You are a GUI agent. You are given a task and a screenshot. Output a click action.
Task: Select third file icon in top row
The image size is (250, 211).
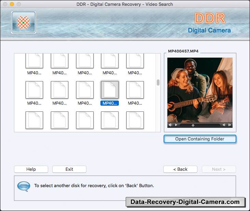(85, 61)
